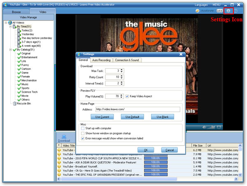Image resolution: width=247 pixels, height=186 pixels.
Task: Click smiley icon of FIFA WORLD CUP row
Action: pos(59,158)
